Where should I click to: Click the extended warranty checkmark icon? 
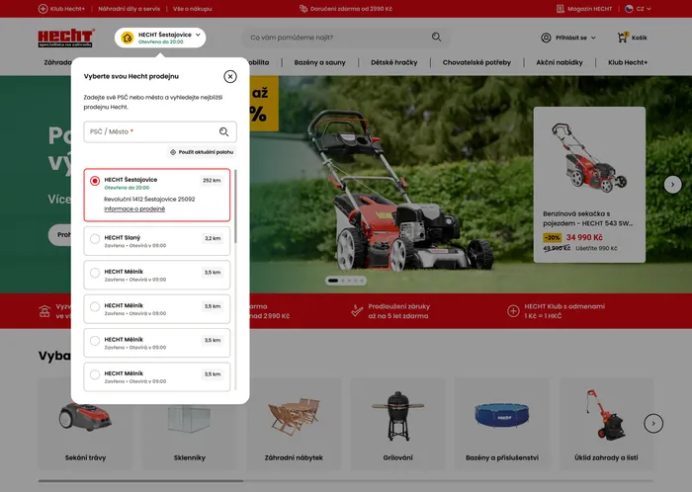(357, 311)
